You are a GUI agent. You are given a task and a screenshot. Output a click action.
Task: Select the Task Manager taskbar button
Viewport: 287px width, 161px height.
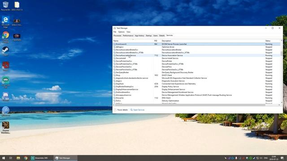[65, 158]
